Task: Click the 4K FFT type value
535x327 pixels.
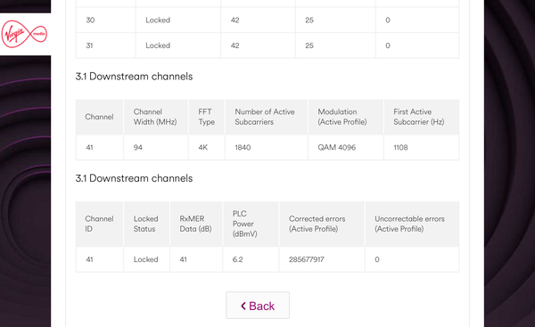Action: pos(203,147)
